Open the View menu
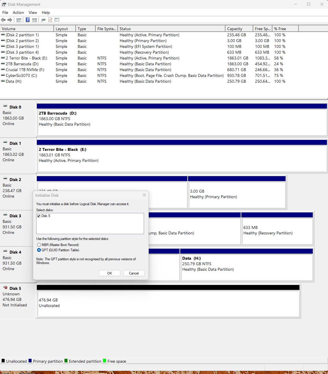This screenshot has height=374, width=328. (x=33, y=12)
